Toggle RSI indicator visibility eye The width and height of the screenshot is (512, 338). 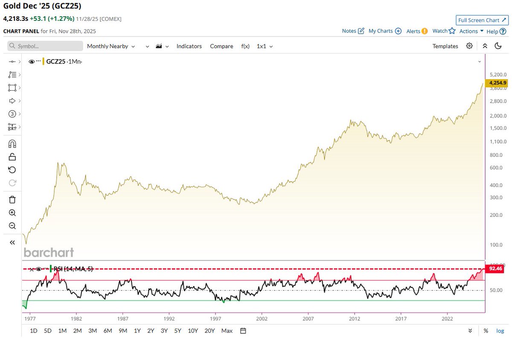point(38,269)
